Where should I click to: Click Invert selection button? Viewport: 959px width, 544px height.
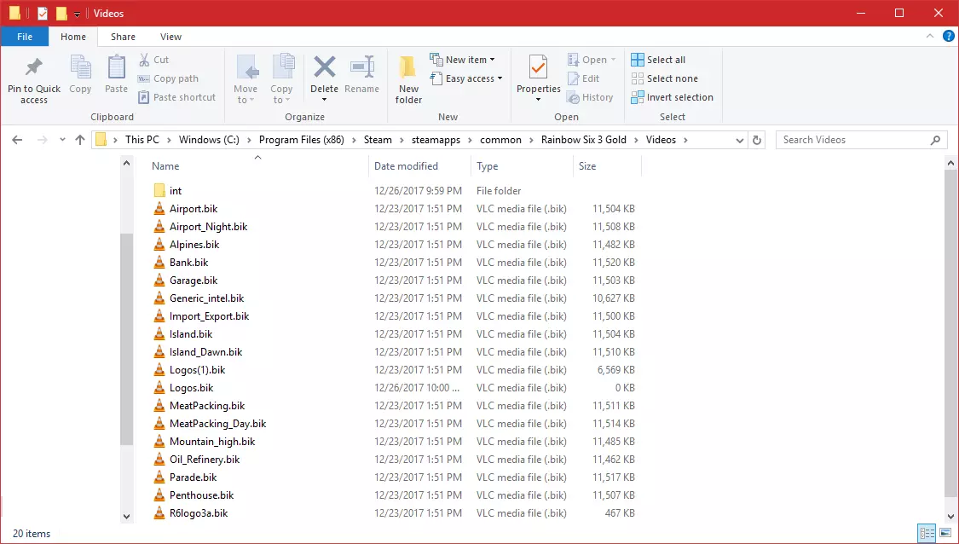tap(672, 97)
